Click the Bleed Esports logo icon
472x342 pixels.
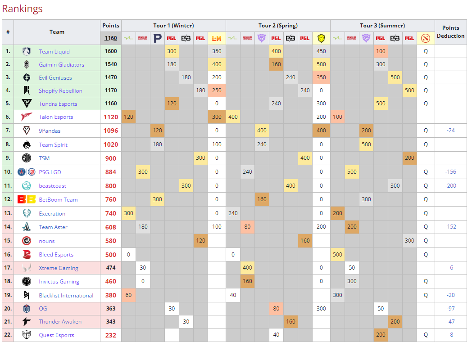27,254
